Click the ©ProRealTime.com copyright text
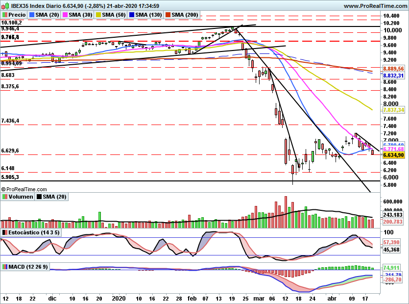This screenshot has width=409, height=304. tap(24, 189)
